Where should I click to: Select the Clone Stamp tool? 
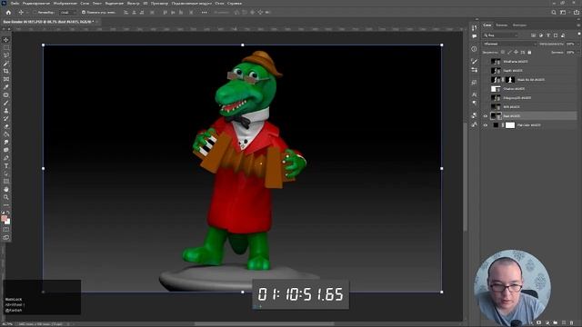pyautogui.click(x=6, y=111)
